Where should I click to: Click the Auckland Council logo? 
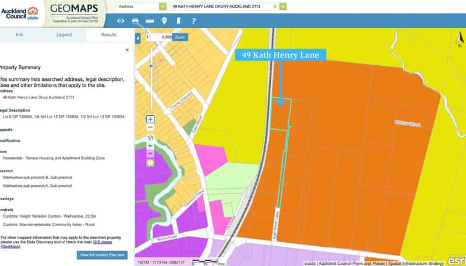pyautogui.click(x=20, y=13)
